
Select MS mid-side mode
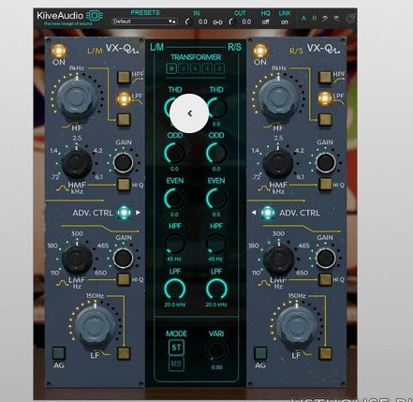(x=176, y=364)
